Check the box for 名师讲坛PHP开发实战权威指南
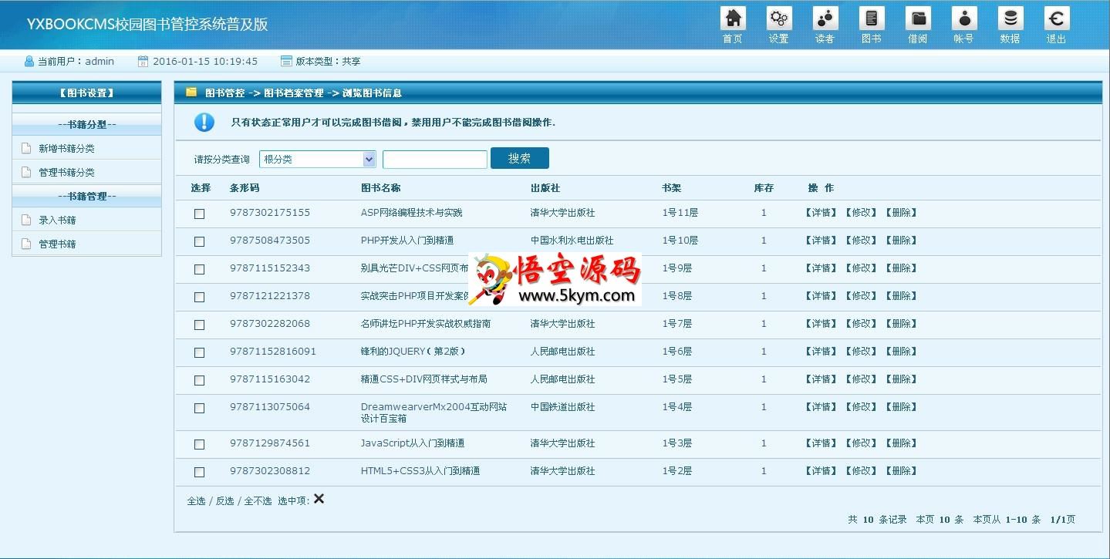1110x559 pixels. [x=199, y=325]
